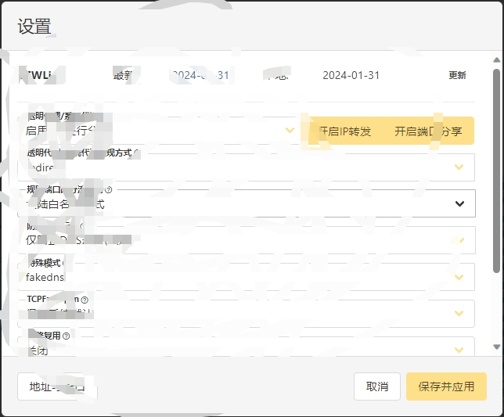The image size is (504, 417).
Task: Click help icon beside 透明代理实现方式 label
Action: [137, 153]
